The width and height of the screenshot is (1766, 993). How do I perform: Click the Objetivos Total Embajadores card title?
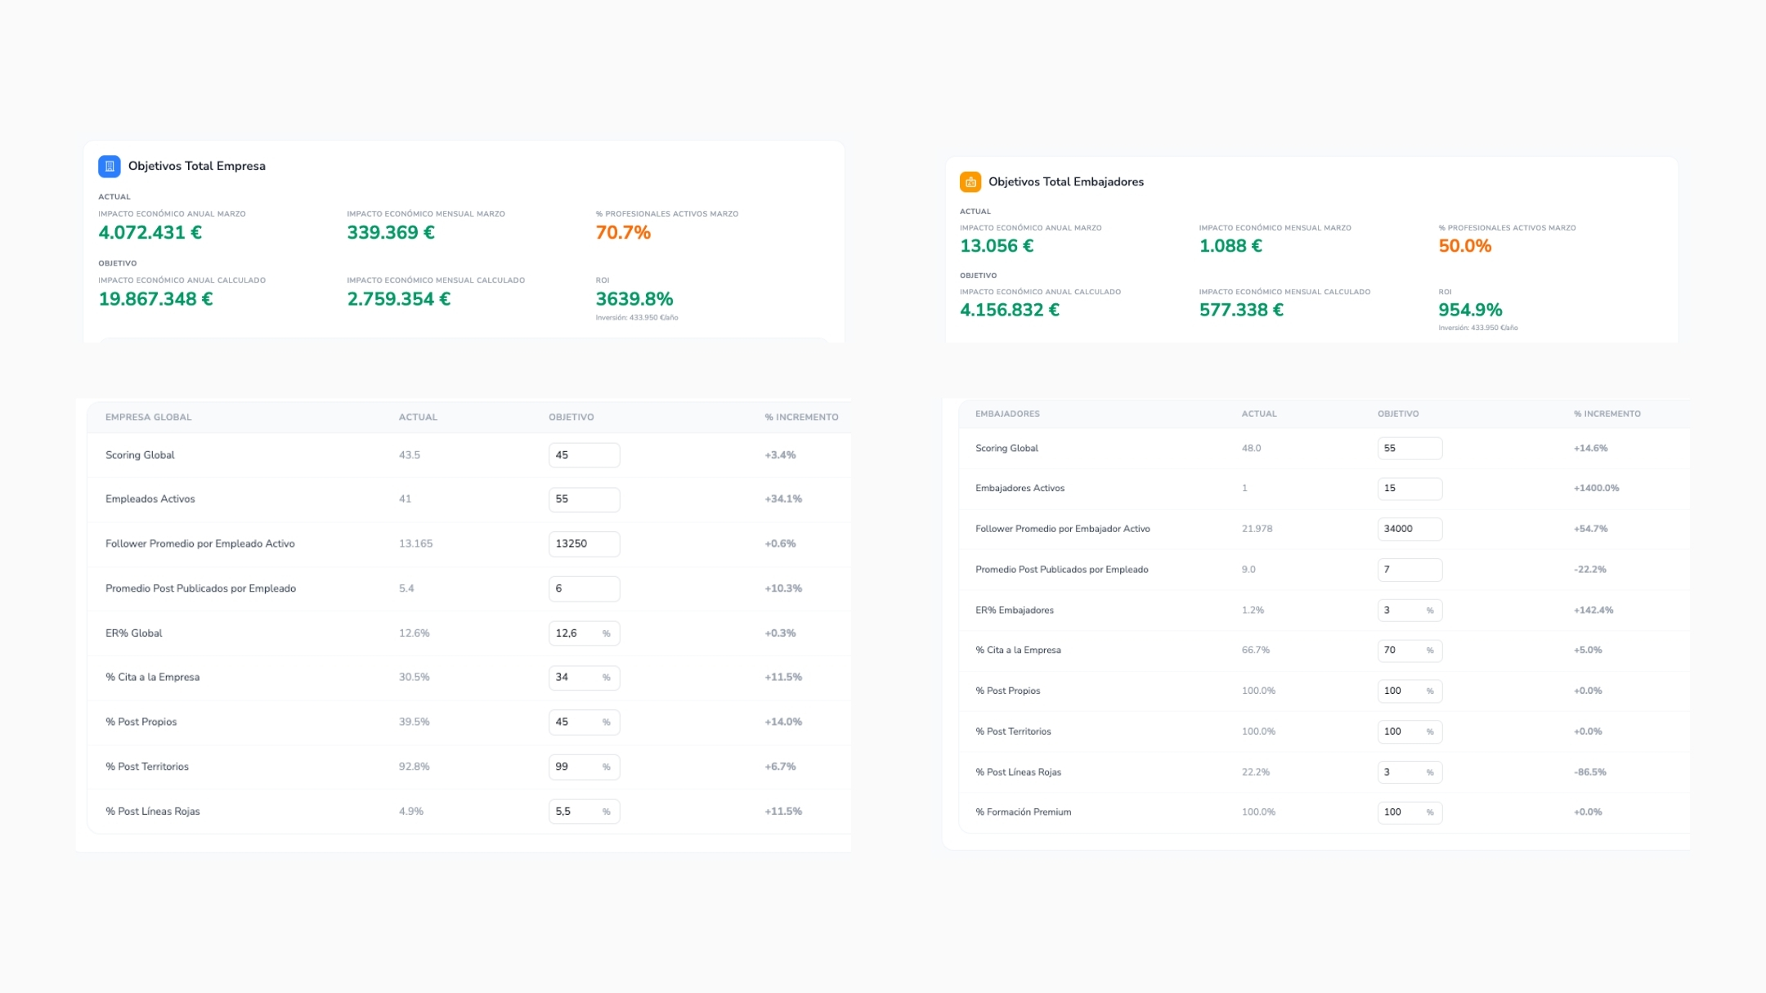click(x=1065, y=181)
